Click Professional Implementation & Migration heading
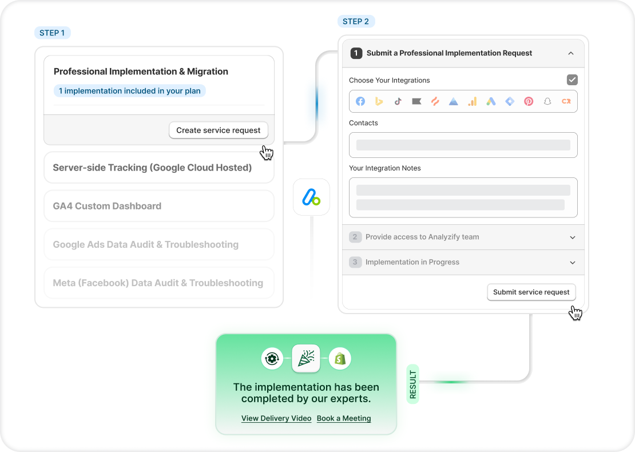The height and width of the screenshot is (452, 635). tap(141, 72)
